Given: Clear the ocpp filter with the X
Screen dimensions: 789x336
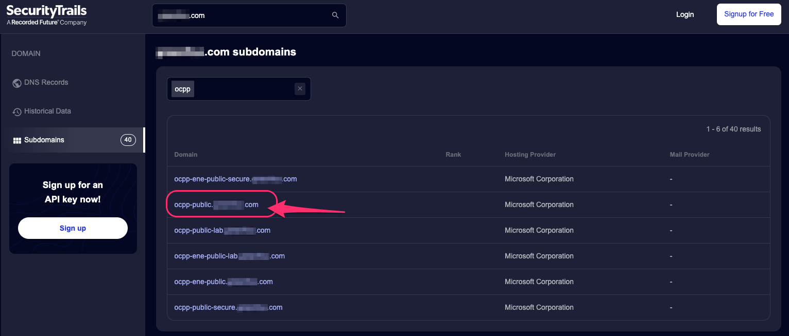Looking at the screenshot, I should click(300, 89).
